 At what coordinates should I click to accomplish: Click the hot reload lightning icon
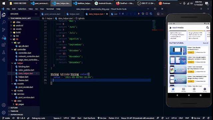tap(139, 14)
